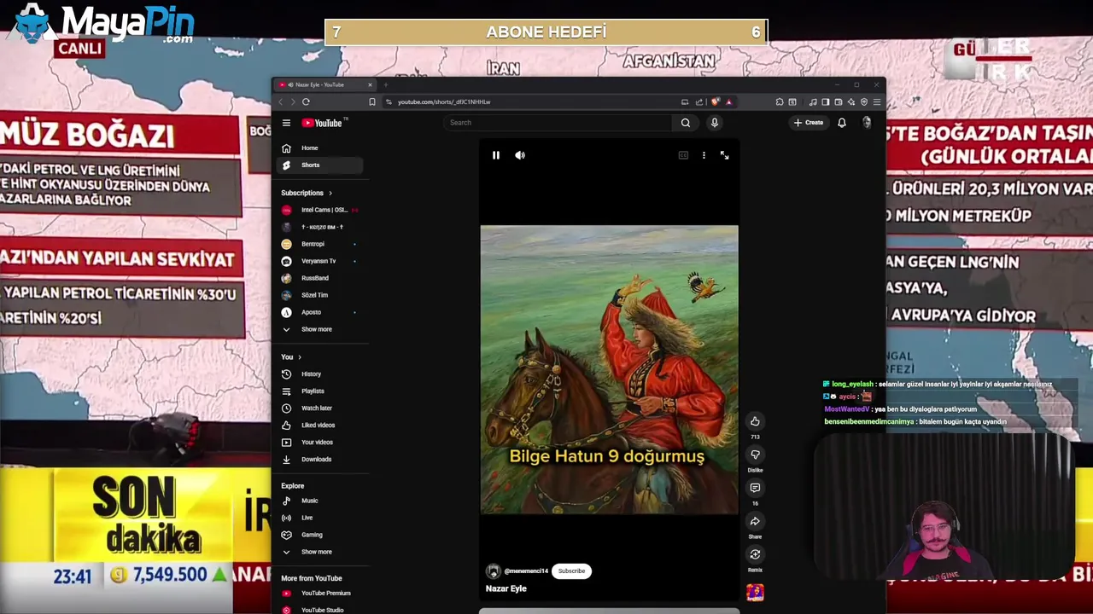Open the Intel Cams subscription
Screen dimensions: 1093x614
(x=321, y=210)
